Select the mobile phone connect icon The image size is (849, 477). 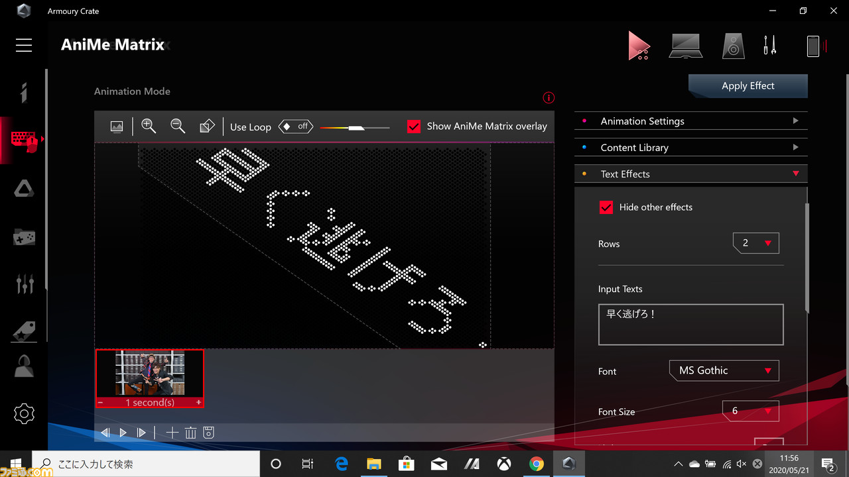[813, 46]
